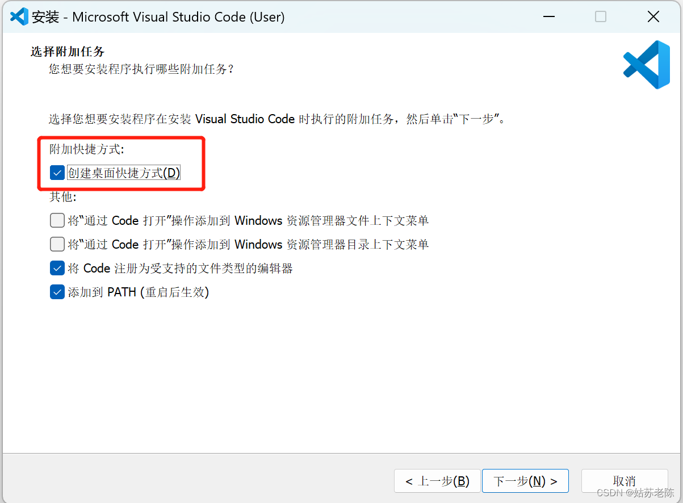683x503 pixels.
Task: Uncheck the 创建桌面快捷方式(D) checkbox
Action: tap(57, 173)
